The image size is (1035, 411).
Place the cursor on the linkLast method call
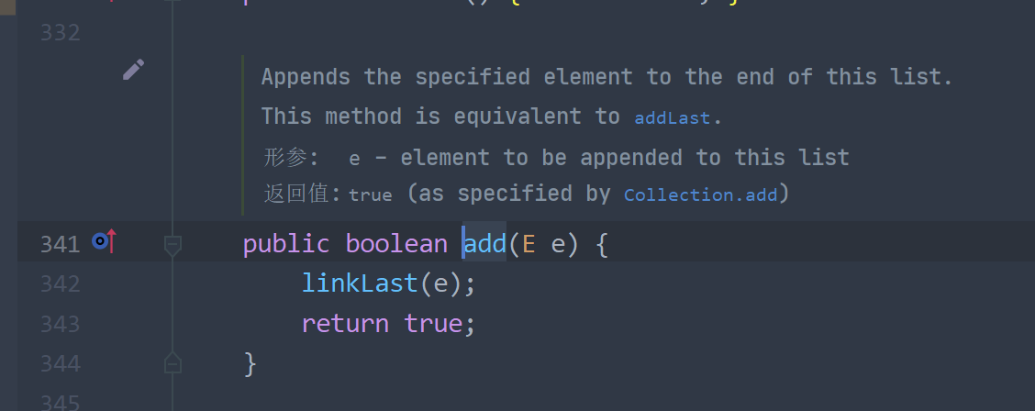[x=361, y=284]
